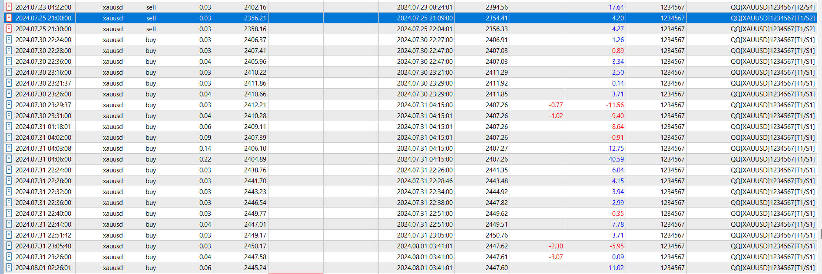Click the swap value -2.30

pos(556,246)
